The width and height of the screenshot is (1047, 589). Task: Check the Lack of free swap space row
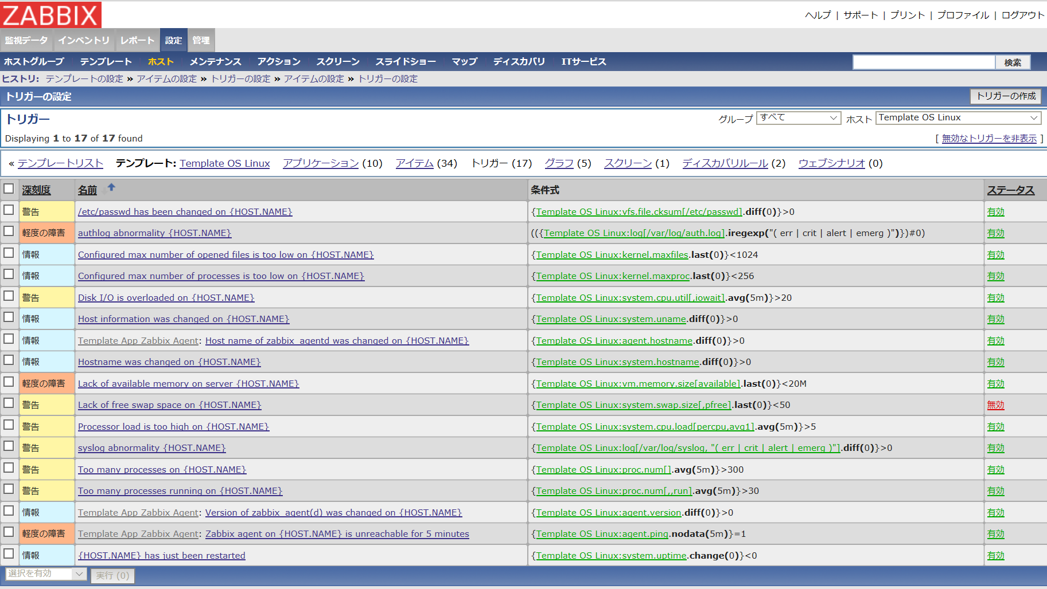tap(9, 403)
